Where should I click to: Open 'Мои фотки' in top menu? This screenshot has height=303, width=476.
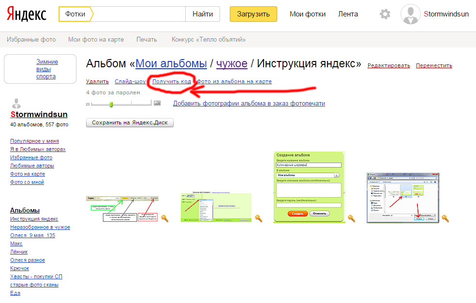[x=308, y=14]
